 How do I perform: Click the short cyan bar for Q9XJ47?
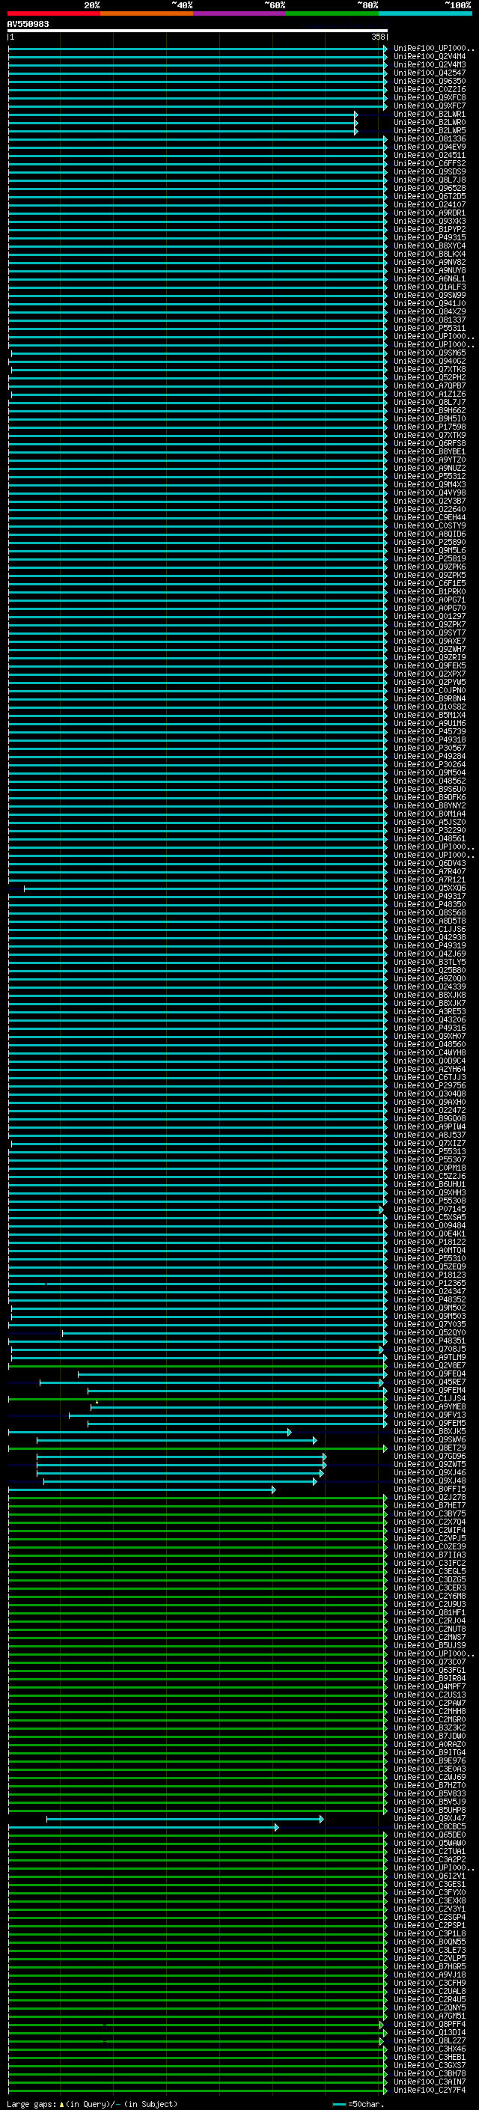pyautogui.click(x=184, y=1818)
